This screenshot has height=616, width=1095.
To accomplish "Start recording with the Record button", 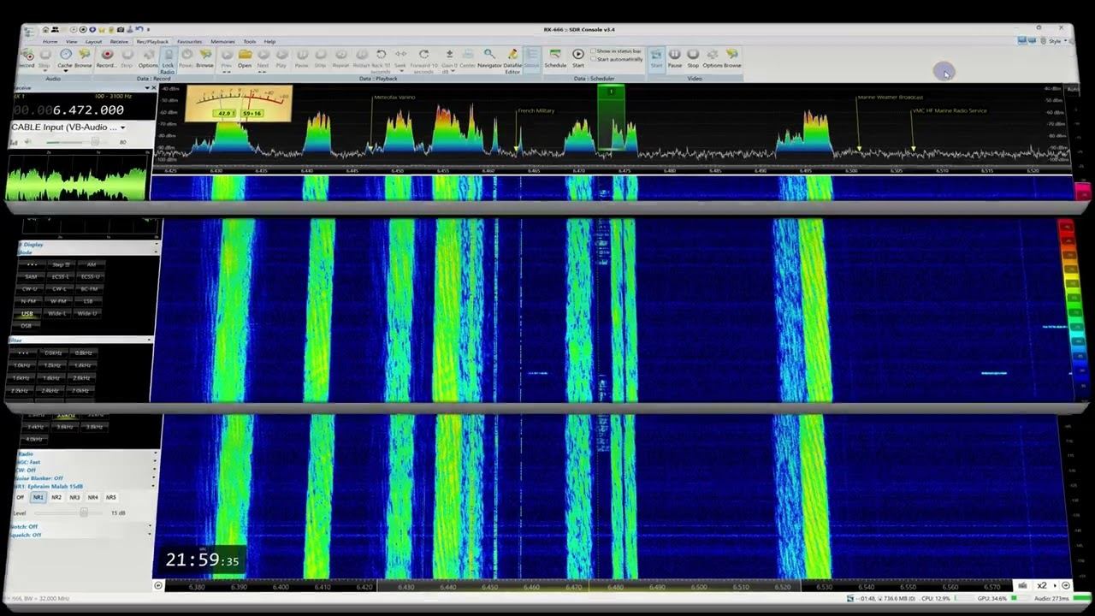I will 106,58.
